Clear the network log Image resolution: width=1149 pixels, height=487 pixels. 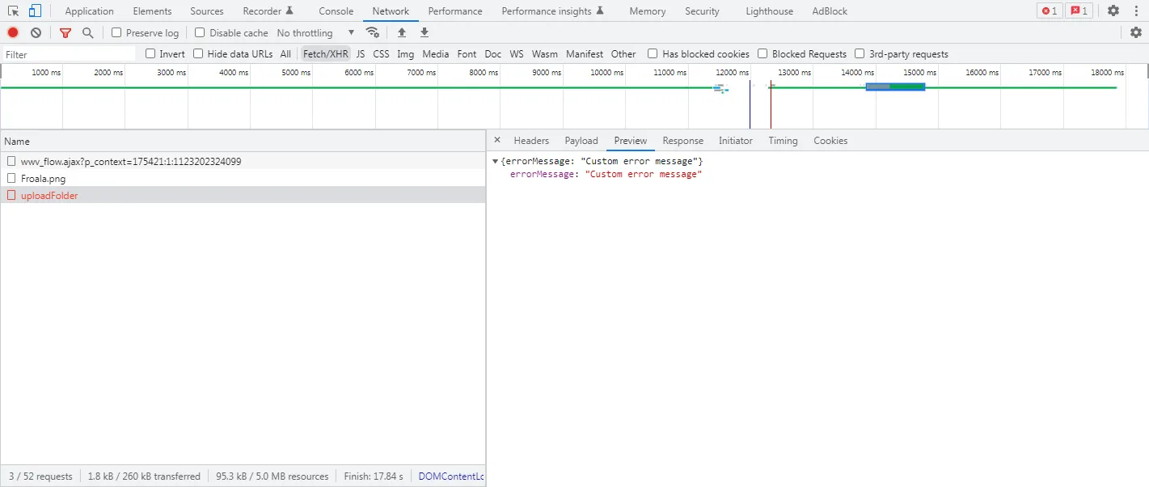pos(36,32)
